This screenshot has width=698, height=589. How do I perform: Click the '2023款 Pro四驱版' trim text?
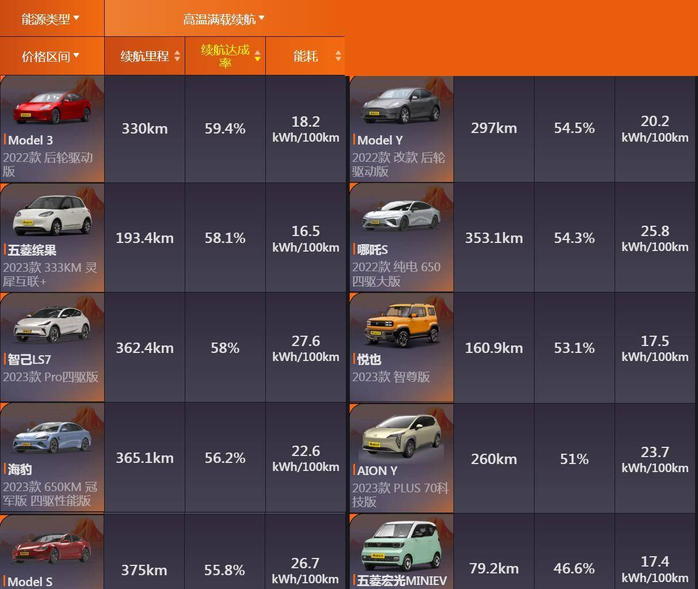[51, 377]
